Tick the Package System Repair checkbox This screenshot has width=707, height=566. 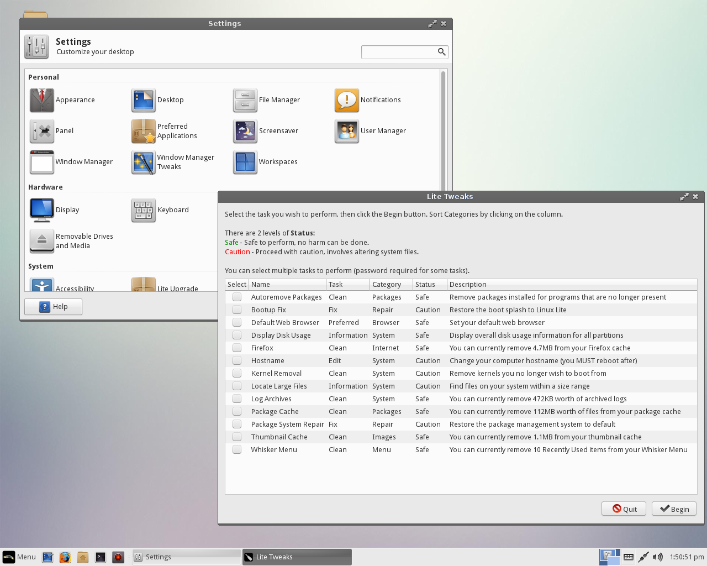[x=237, y=424]
